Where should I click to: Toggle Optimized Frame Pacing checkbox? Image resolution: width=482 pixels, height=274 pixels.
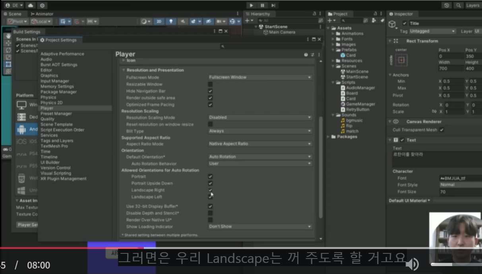point(210,105)
